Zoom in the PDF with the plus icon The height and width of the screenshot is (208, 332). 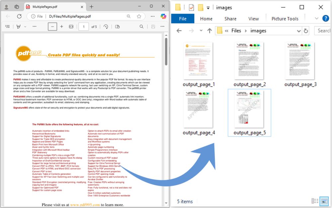point(62,26)
